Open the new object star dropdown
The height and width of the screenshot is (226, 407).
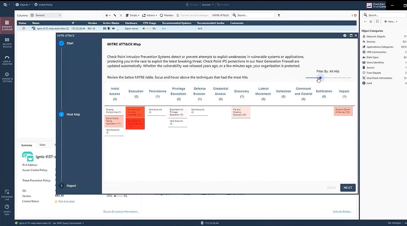pyautogui.click(x=107, y=15)
